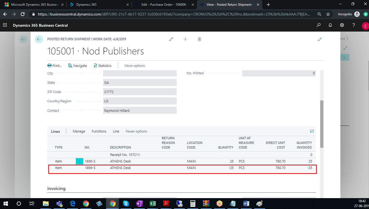Click the search magnifier in Business Central header
The image size is (369, 209).
[x=319, y=25]
